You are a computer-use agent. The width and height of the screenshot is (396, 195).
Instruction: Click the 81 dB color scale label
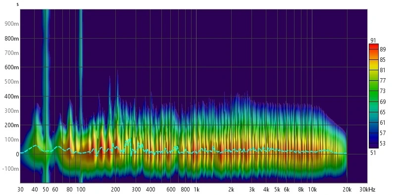383,70
